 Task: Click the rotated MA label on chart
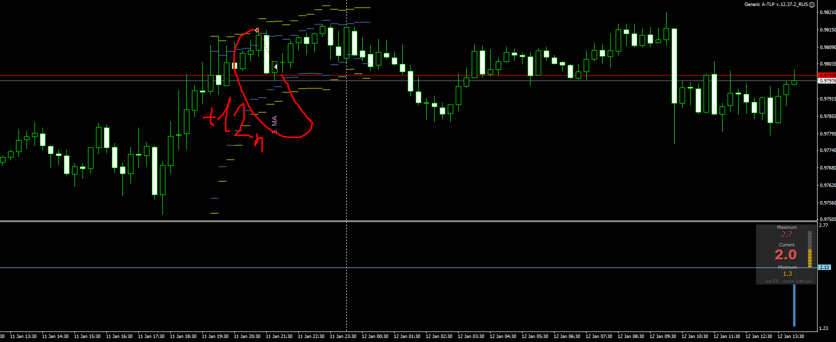tap(274, 124)
